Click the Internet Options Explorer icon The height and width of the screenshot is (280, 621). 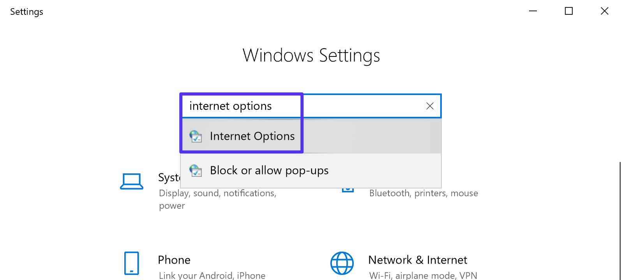pos(196,136)
